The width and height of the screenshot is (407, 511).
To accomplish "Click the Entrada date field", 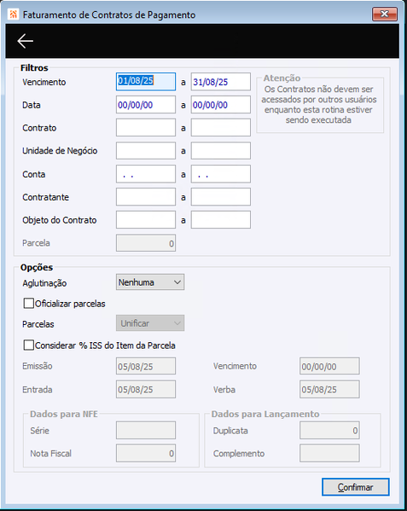I will 146,389.
